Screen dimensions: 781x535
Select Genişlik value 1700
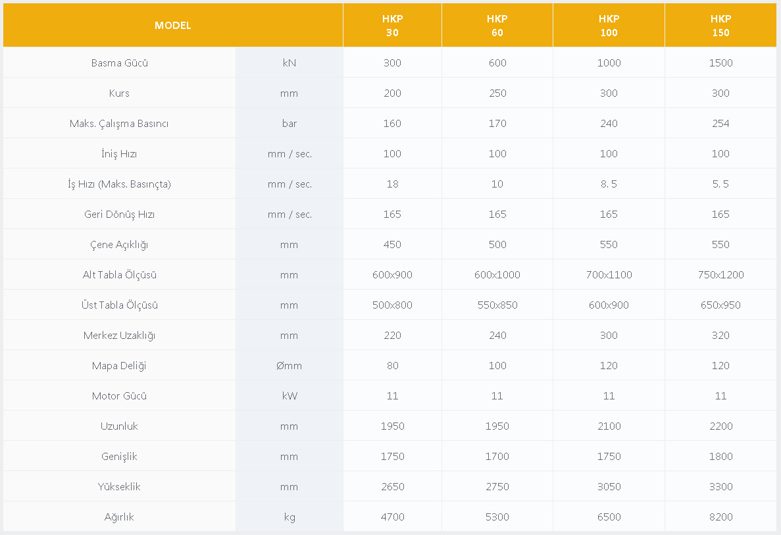pos(497,456)
